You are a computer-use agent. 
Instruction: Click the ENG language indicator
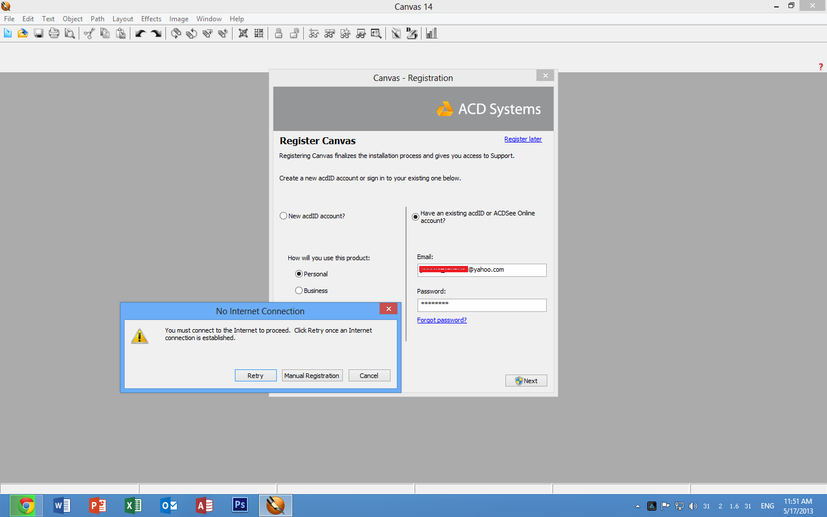pyautogui.click(x=767, y=506)
